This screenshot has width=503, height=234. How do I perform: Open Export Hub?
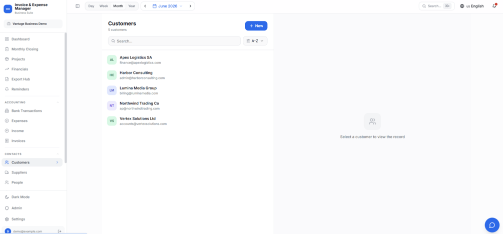coord(32,79)
